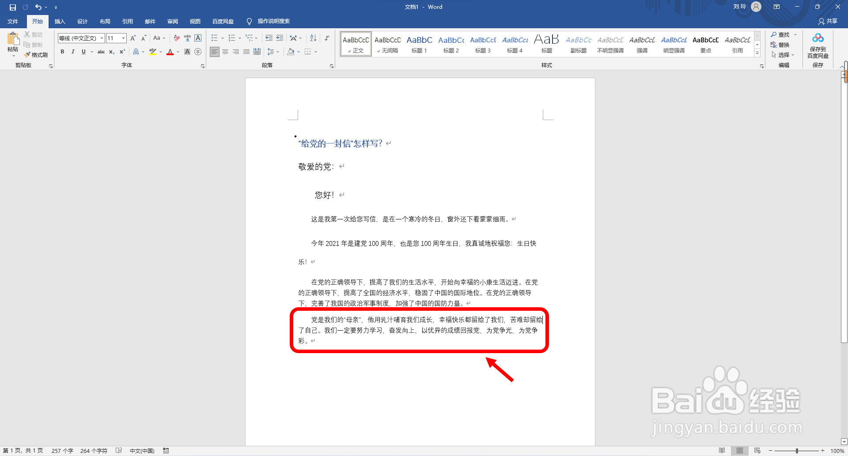The image size is (848, 456).
Task: Click the Paste clipboard icon
Action: tap(13, 39)
